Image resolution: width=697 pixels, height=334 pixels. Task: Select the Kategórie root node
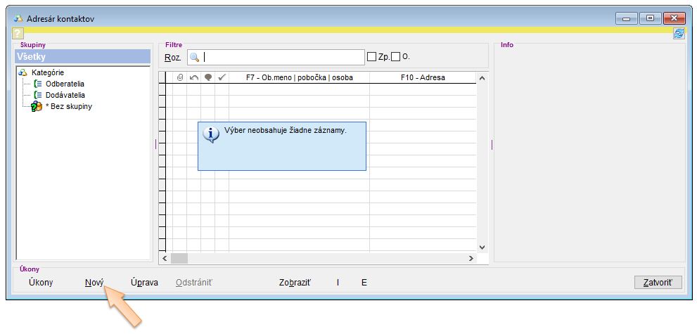pyautogui.click(x=47, y=72)
